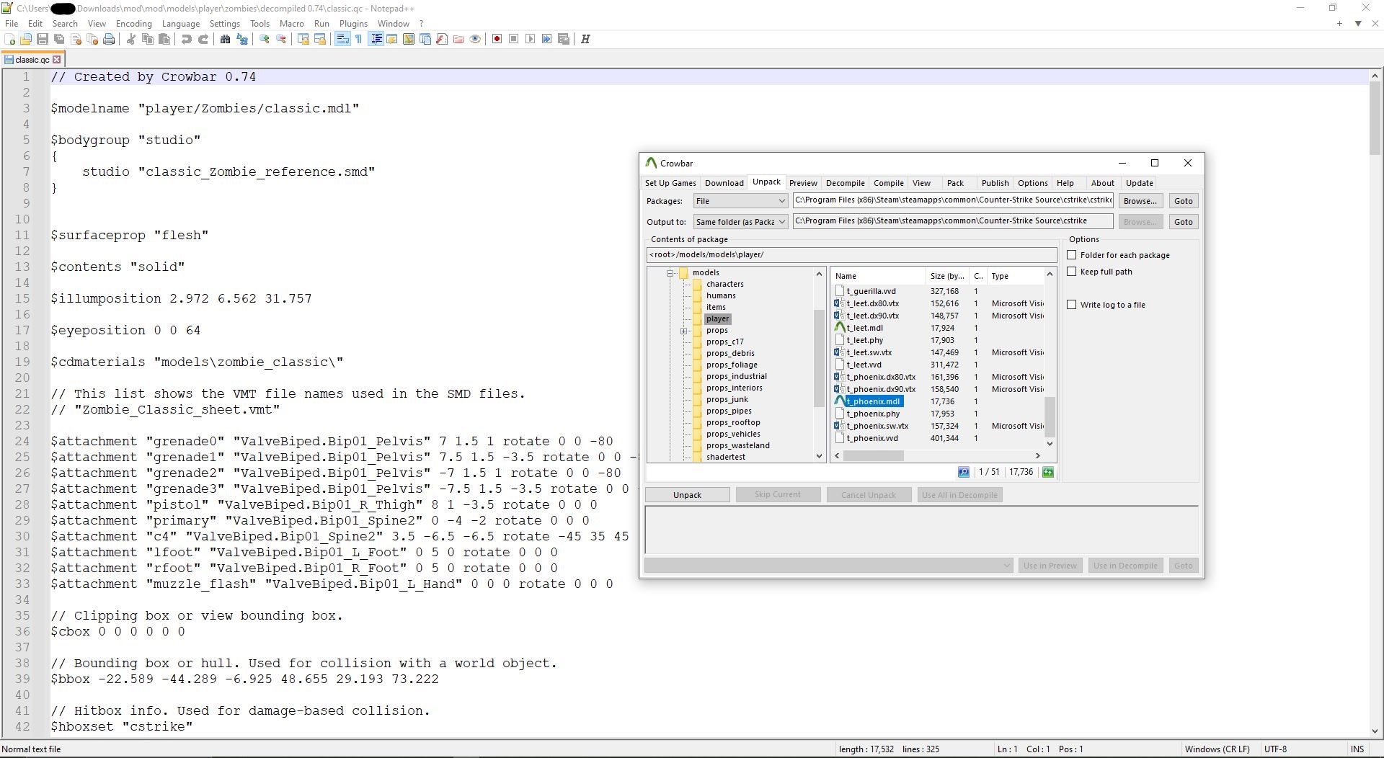
Task: Switch to Crowbar Decompile tab
Action: pos(845,183)
